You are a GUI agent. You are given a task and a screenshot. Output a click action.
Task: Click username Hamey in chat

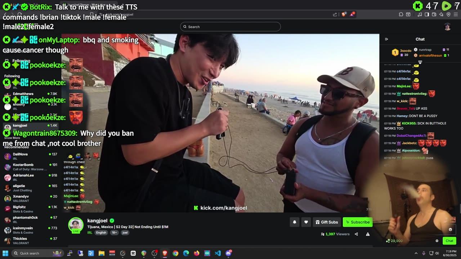(402, 116)
